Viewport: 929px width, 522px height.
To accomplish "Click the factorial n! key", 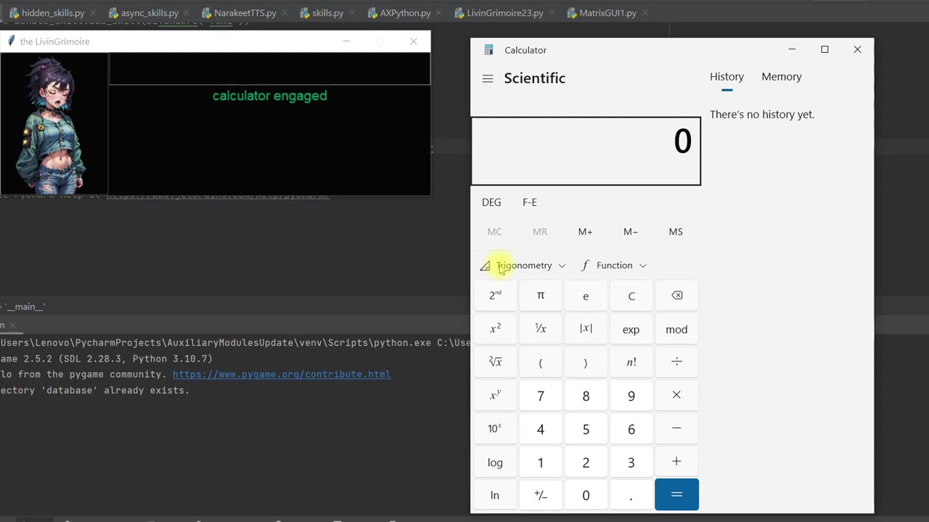I will coord(631,362).
